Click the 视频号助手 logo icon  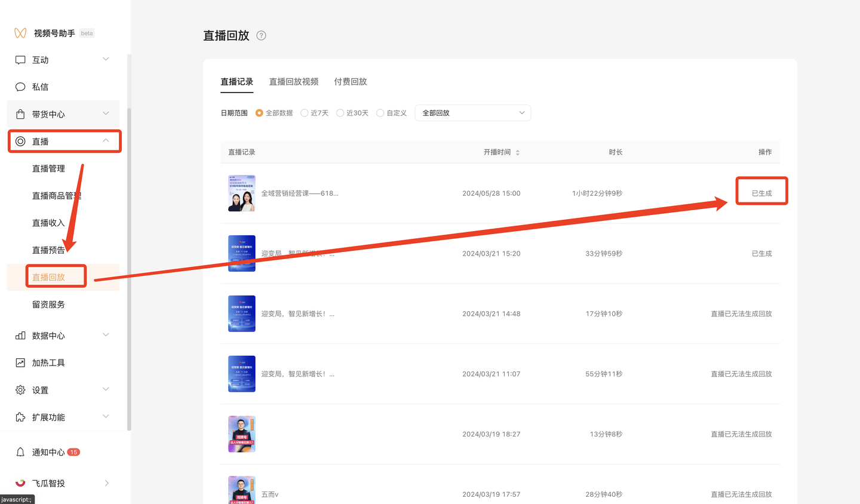tap(20, 33)
